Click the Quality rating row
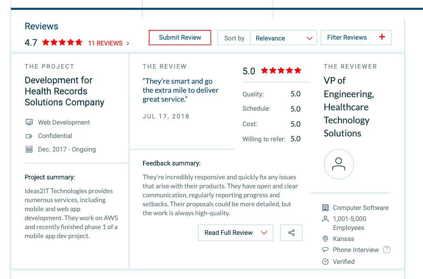 (271, 94)
